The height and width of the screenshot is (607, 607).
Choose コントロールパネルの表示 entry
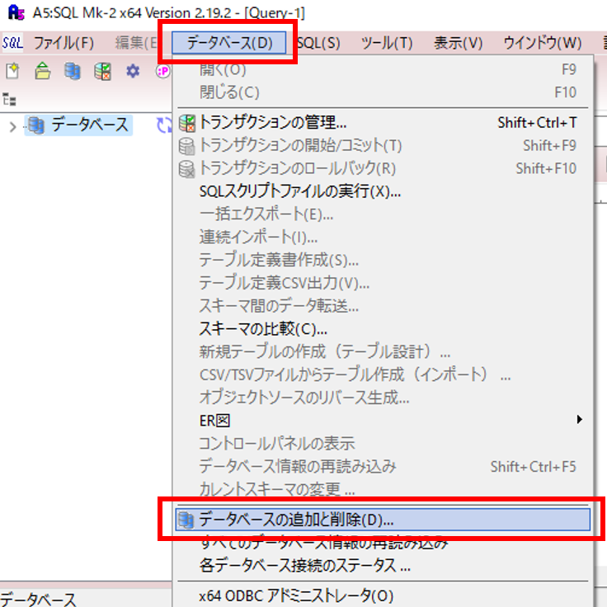pyautogui.click(x=384, y=443)
